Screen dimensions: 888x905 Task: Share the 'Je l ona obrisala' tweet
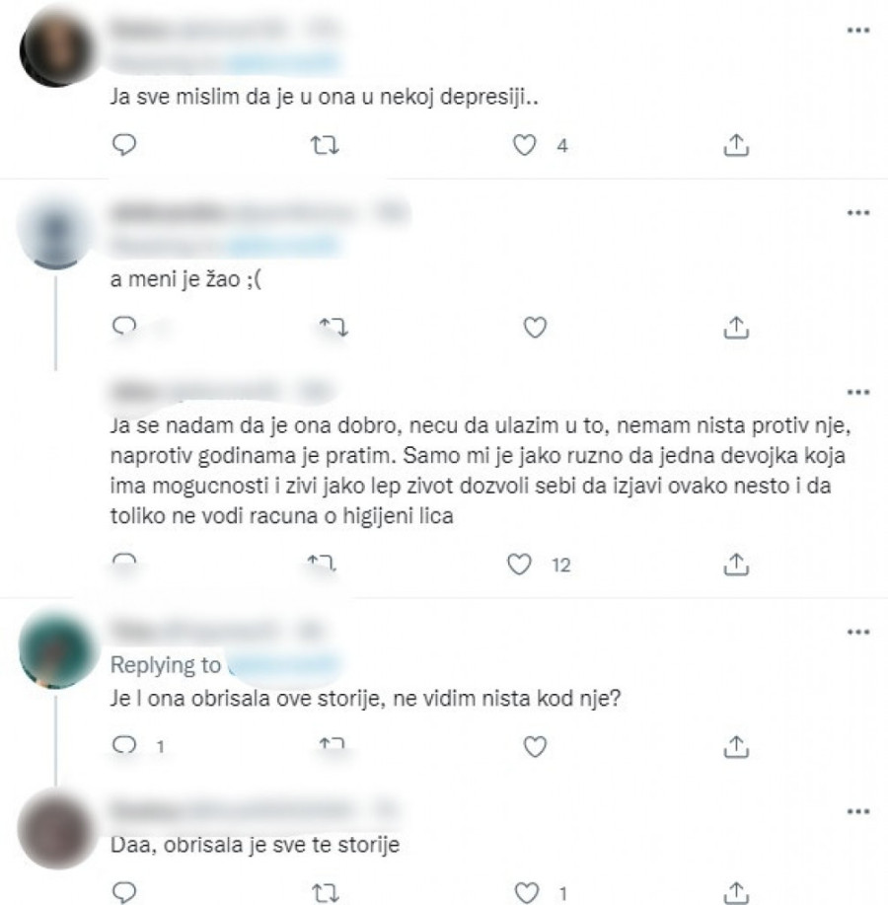pos(736,747)
